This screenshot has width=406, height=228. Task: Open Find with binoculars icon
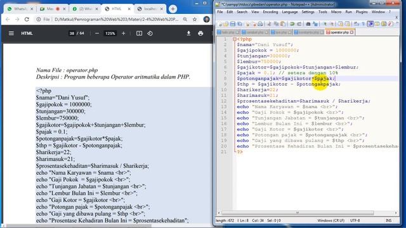[x=308, y=24]
